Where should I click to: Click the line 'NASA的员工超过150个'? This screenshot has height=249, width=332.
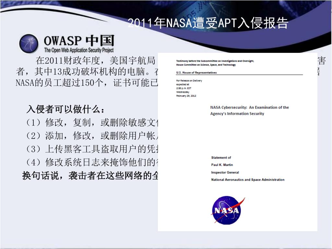click(x=87, y=83)
